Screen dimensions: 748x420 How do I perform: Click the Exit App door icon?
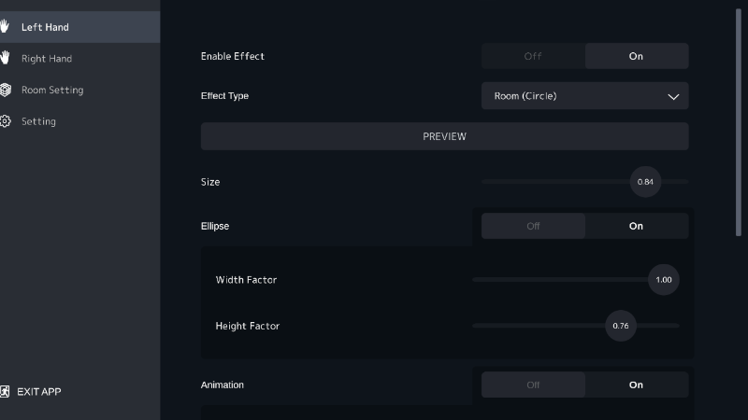(x=6, y=392)
